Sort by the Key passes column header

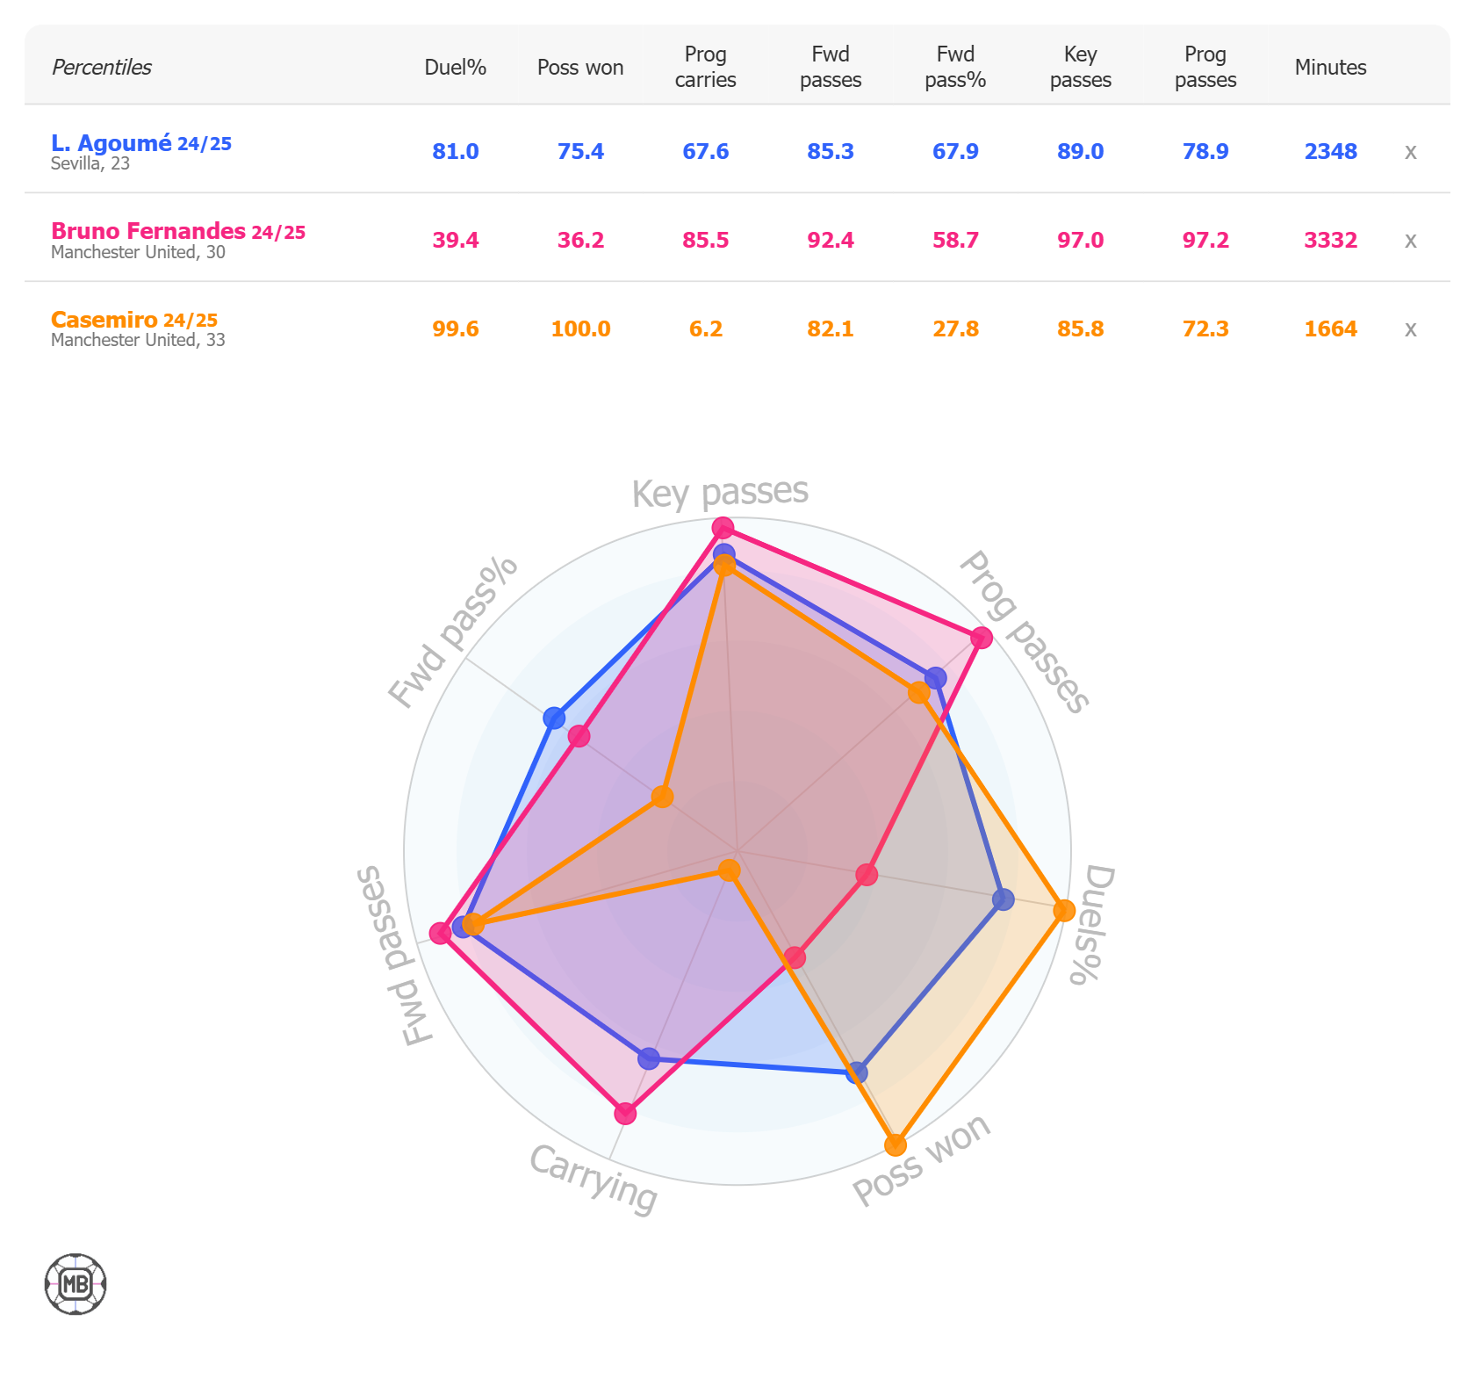[x=1080, y=67]
